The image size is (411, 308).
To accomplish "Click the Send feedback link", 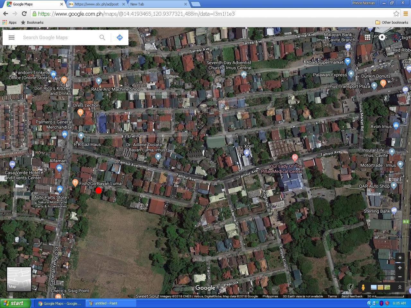I will click(352, 296).
